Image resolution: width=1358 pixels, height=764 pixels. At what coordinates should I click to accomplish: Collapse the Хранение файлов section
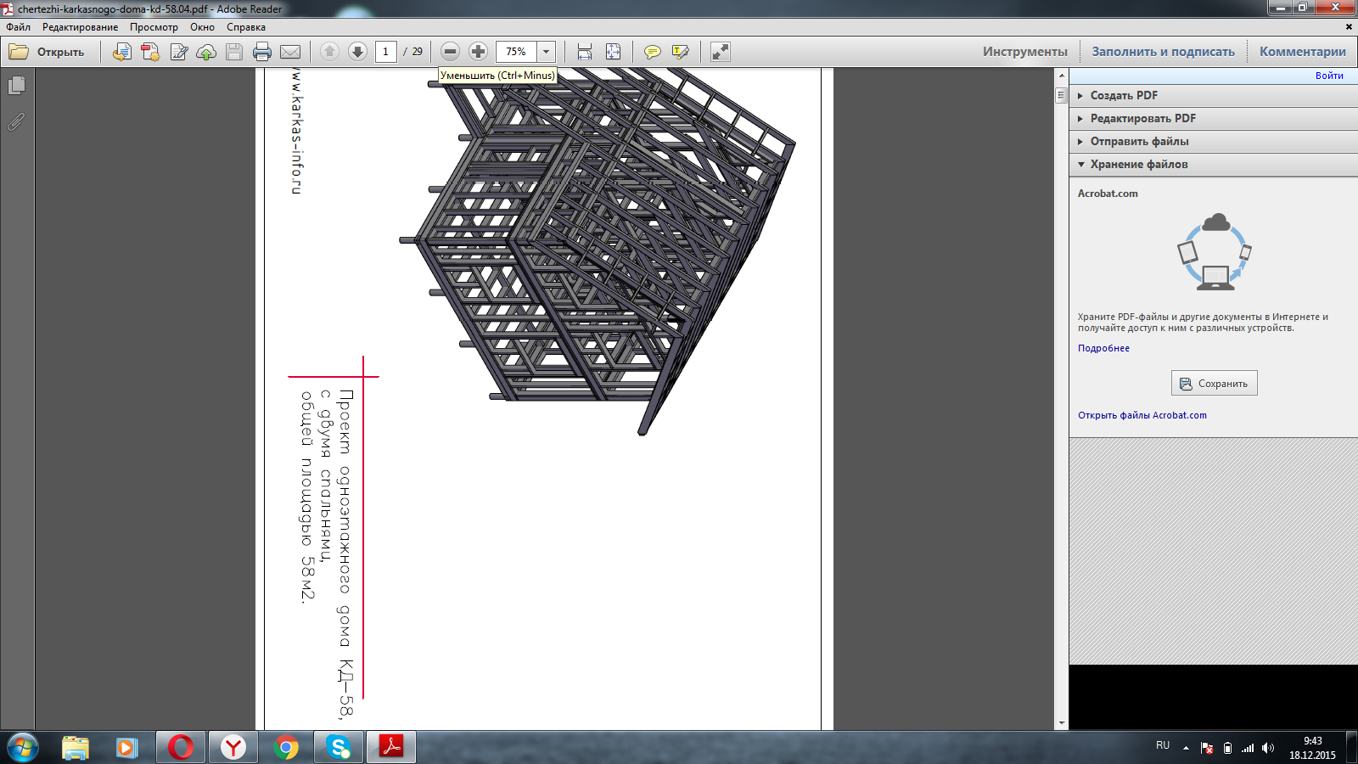tap(1138, 165)
